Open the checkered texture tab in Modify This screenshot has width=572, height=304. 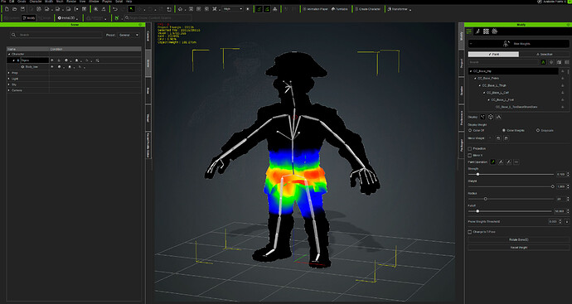[x=486, y=31]
